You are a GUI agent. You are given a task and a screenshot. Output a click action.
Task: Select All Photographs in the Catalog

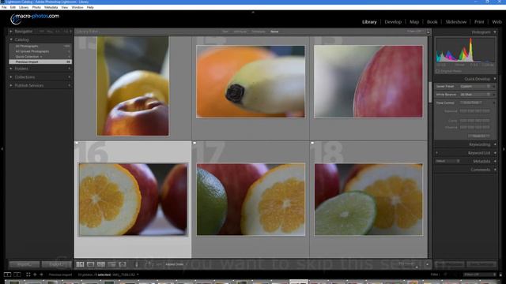[x=40, y=46]
